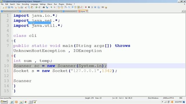The height and width of the screenshot is (104, 186).
Task: Open the Edit menu
Action: [x=7, y=4]
